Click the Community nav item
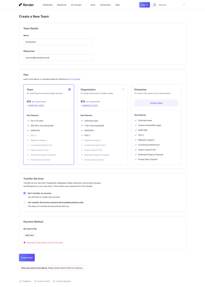This screenshot has width=205, height=287. tap(105, 5)
